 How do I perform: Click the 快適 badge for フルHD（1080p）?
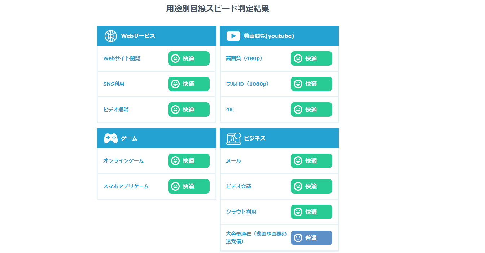click(x=311, y=84)
